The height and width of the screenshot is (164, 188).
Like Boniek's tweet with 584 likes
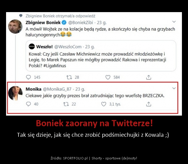(x=108, y=77)
